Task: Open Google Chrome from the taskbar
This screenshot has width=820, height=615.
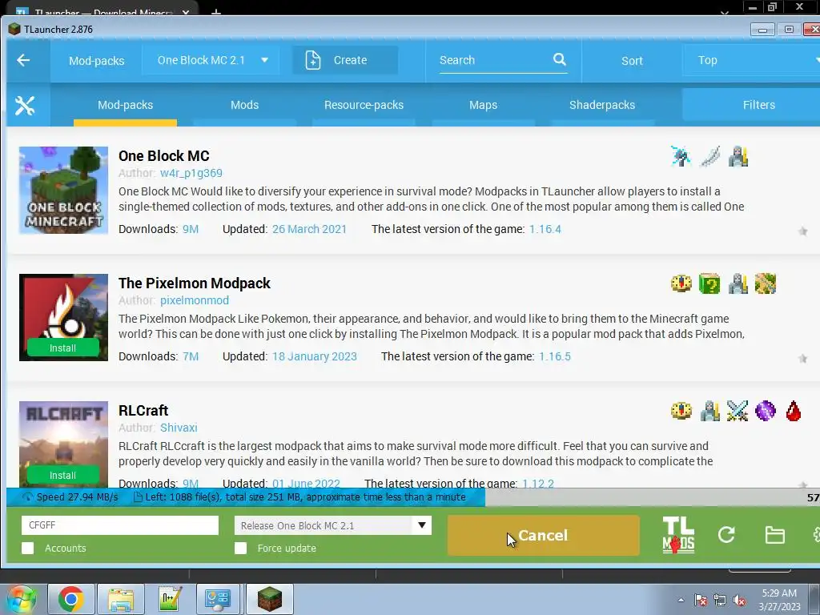Action: click(70, 599)
